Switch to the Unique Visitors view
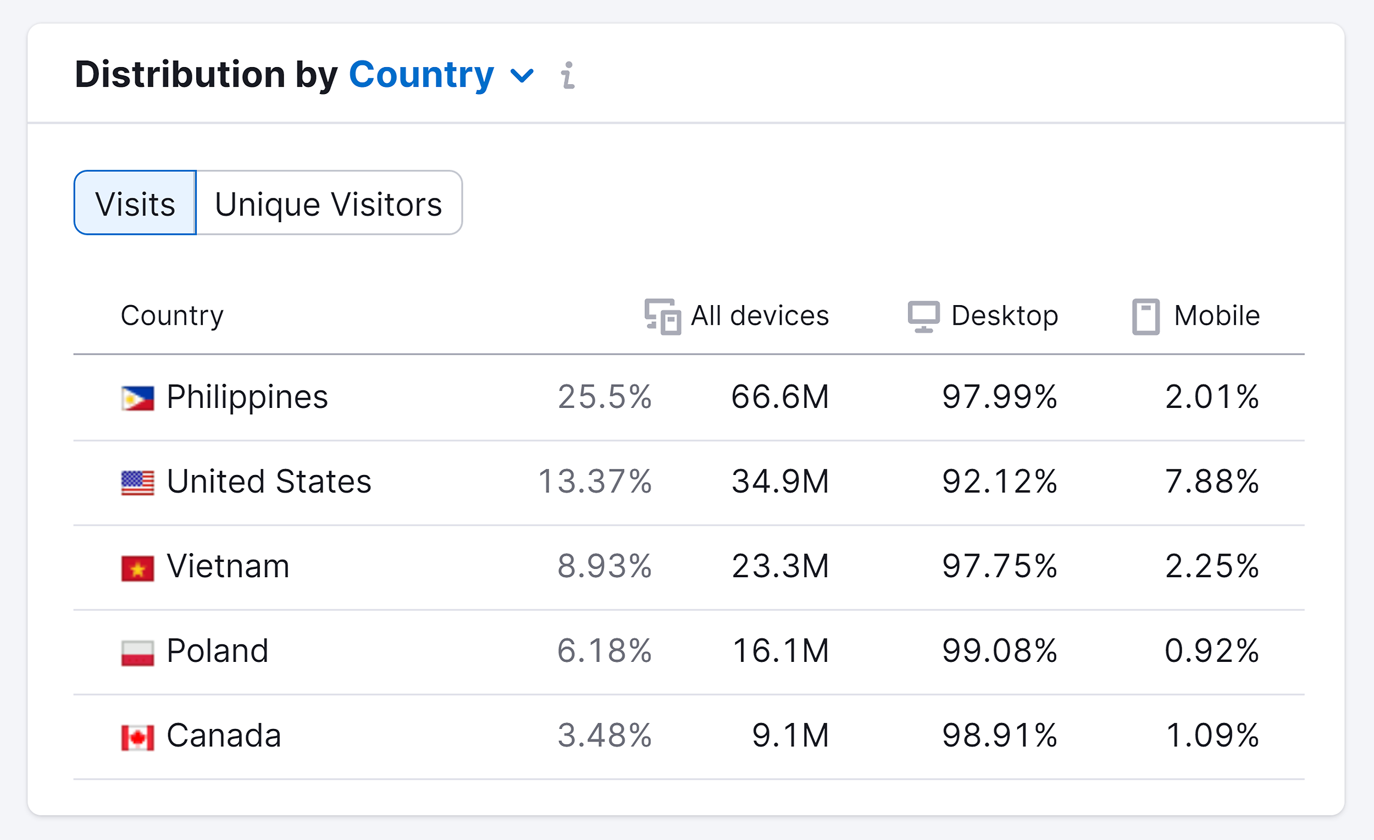1374x840 pixels. 329,203
